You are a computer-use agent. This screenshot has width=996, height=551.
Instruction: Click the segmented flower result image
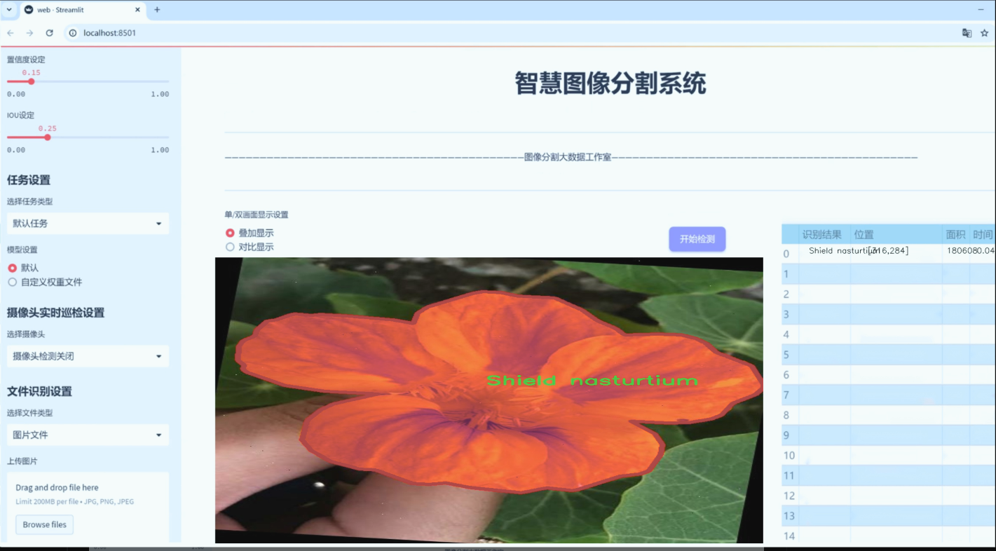pyautogui.click(x=489, y=400)
